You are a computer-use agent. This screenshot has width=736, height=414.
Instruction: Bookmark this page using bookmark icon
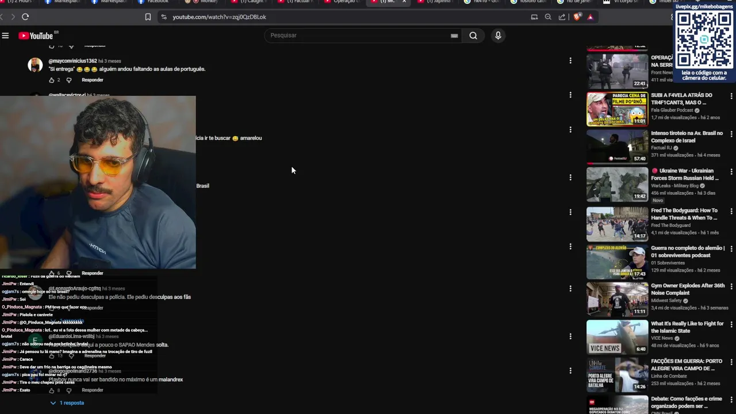click(148, 17)
